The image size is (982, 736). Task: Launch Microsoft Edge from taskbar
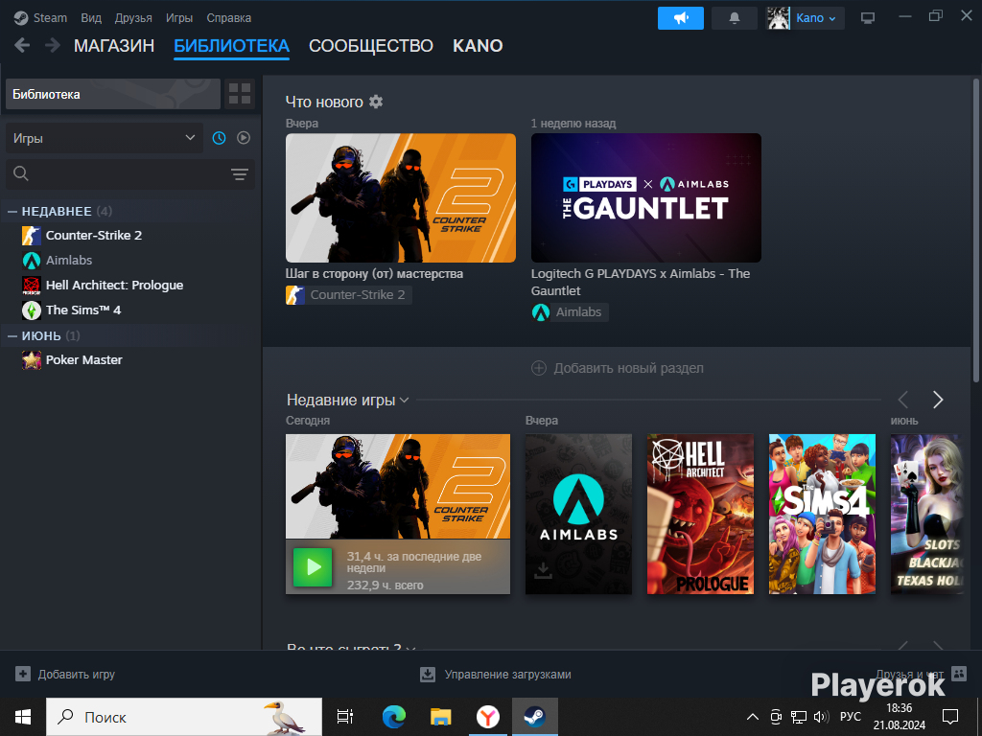point(394,717)
